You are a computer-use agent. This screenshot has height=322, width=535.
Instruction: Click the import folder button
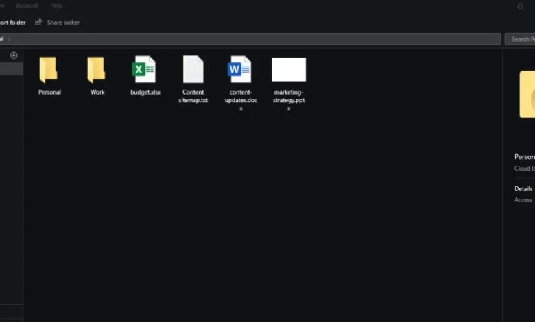pyautogui.click(x=12, y=22)
